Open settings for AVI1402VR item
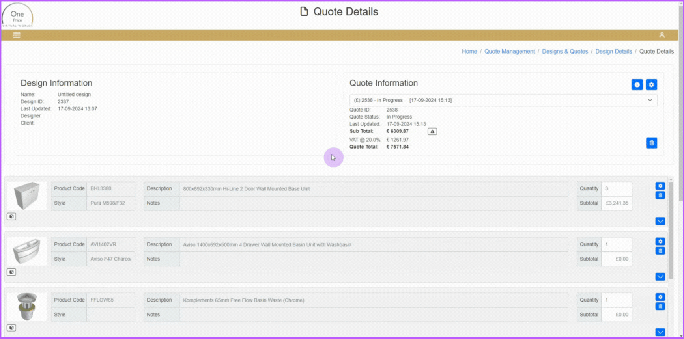This screenshot has width=684, height=339. pyautogui.click(x=660, y=242)
